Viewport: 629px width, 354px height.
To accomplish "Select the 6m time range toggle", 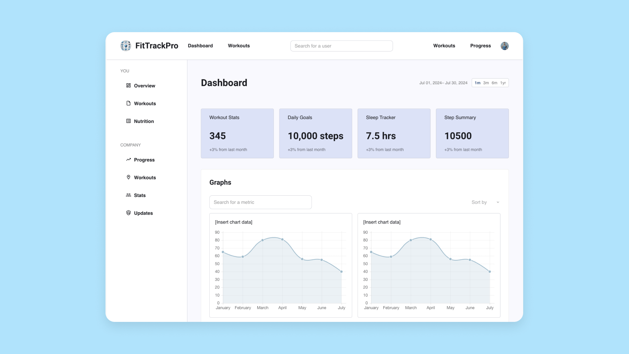I will click(494, 83).
